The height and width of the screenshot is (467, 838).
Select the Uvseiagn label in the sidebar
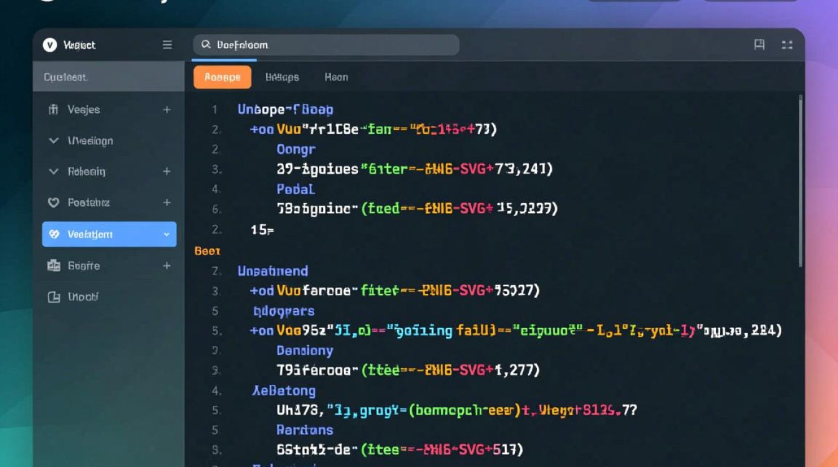coord(90,141)
